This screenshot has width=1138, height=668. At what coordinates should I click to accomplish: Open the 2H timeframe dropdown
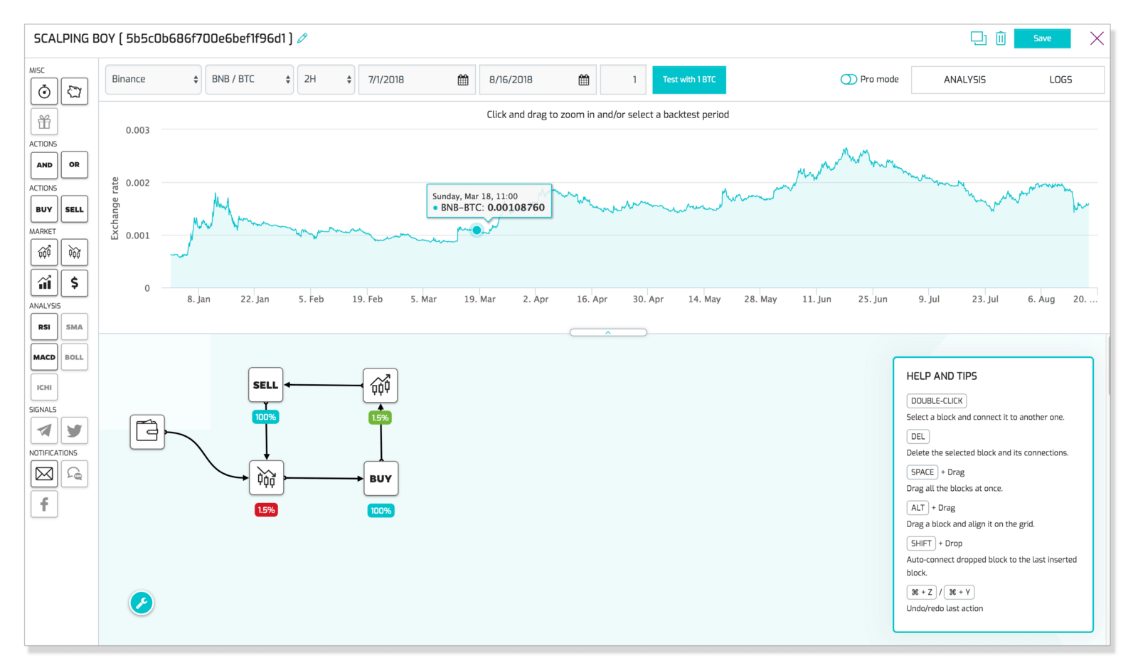click(326, 80)
